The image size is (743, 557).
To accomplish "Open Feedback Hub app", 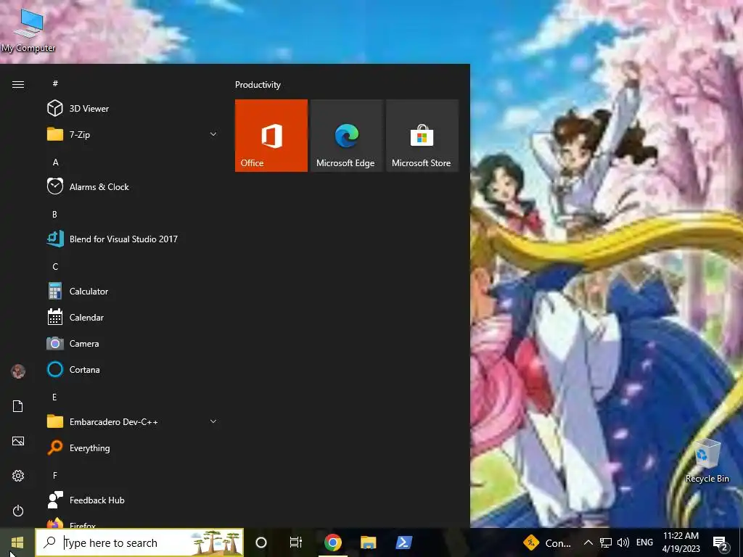I will [133, 500].
